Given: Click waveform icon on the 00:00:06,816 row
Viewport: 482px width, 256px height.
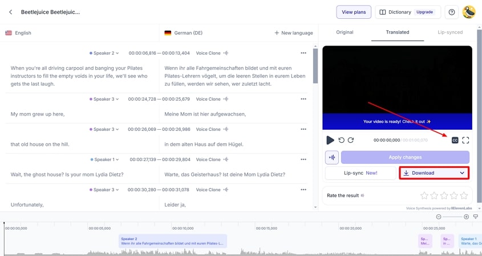Looking at the screenshot, I should [226, 53].
